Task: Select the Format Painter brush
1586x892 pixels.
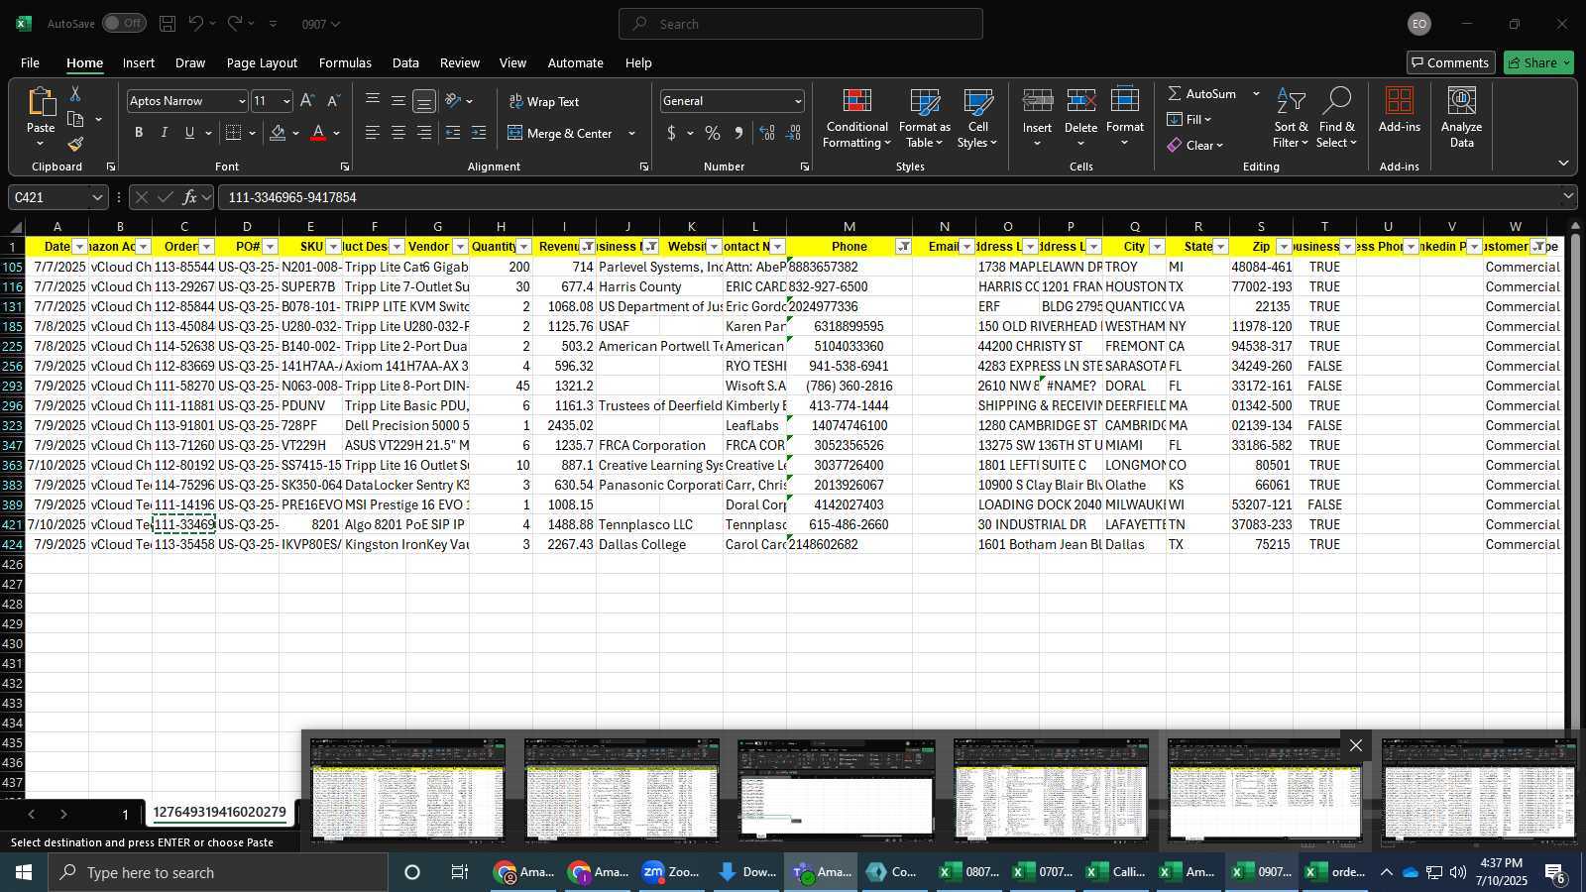Action: (x=75, y=144)
